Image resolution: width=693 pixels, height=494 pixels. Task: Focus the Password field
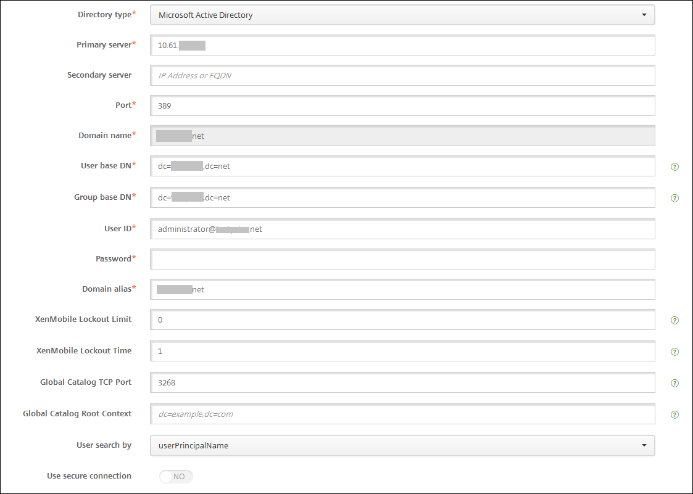pyautogui.click(x=402, y=260)
